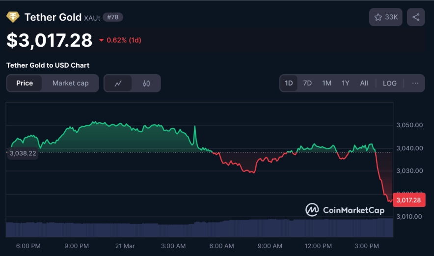Screen dimensions: 434x256
Task: Set chart range to 1D
Action: [x=289, y=84]
